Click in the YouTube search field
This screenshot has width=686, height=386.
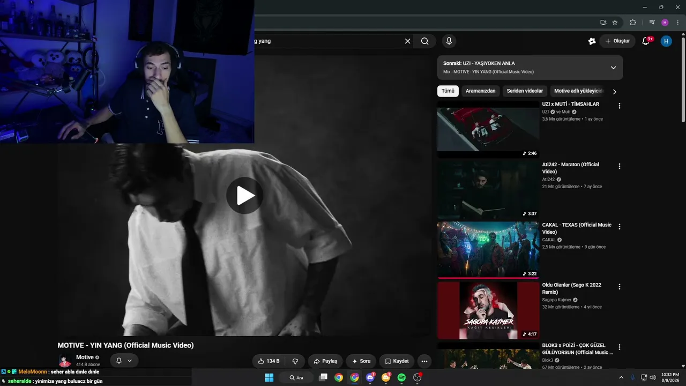(327, 41)
